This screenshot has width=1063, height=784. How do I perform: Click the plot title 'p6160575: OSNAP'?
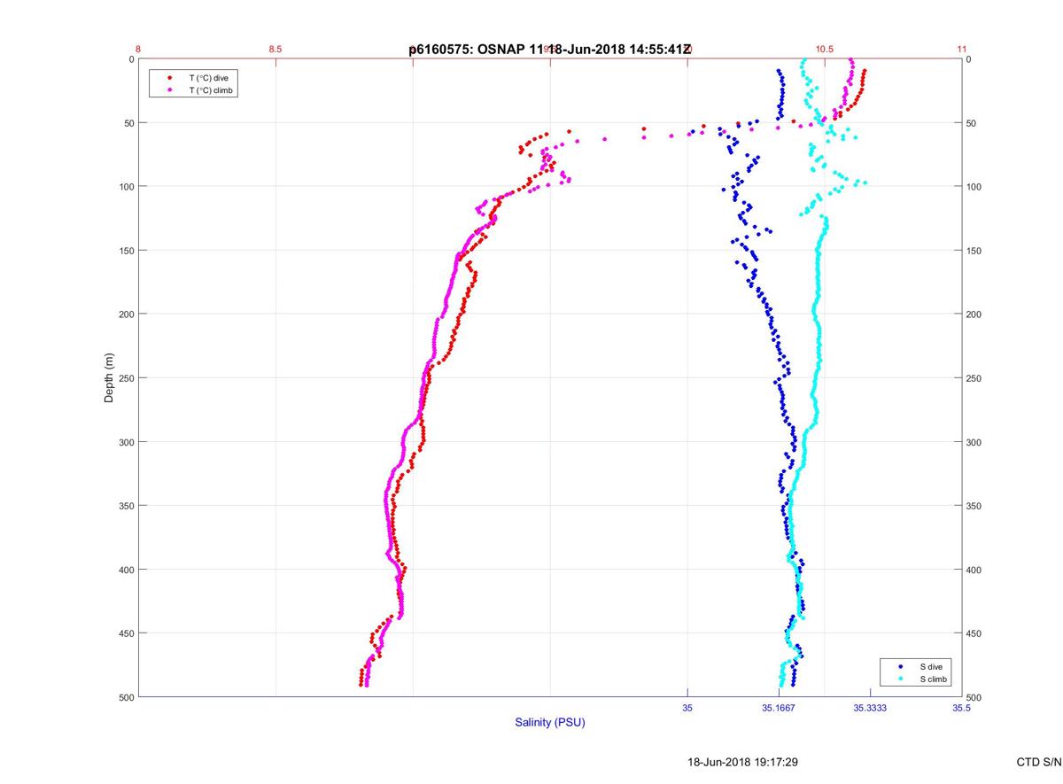tap(466, 50)
